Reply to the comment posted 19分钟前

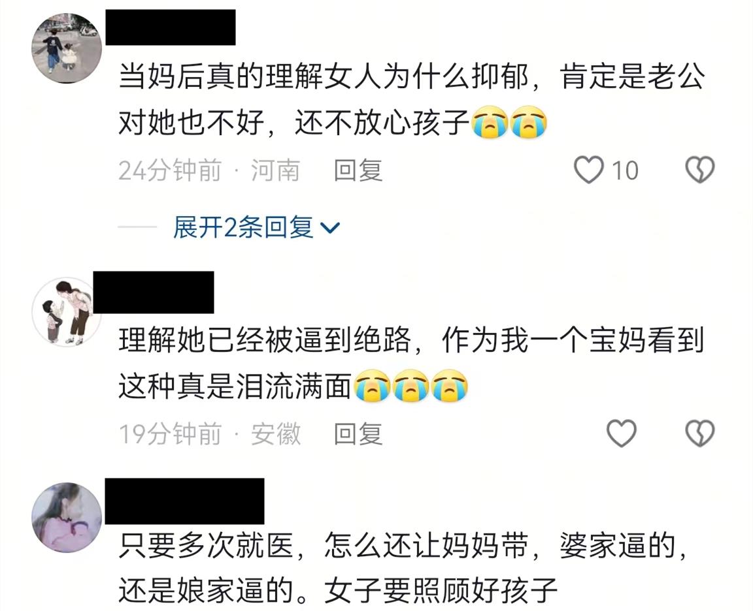tap(358, 433)
